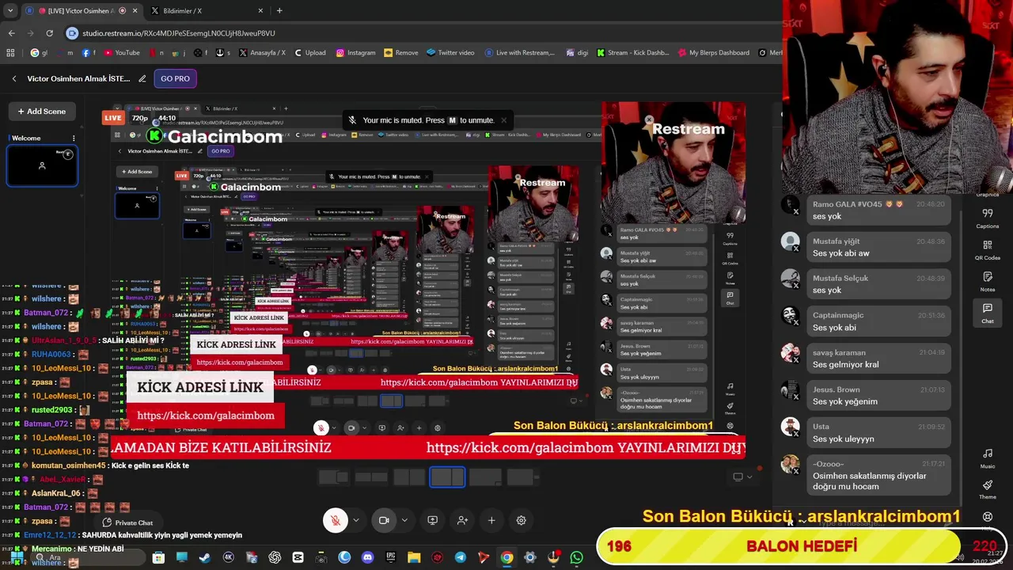Open the Instagram bookmark
Screen dimensions: 1013x570
coord(355,53)
